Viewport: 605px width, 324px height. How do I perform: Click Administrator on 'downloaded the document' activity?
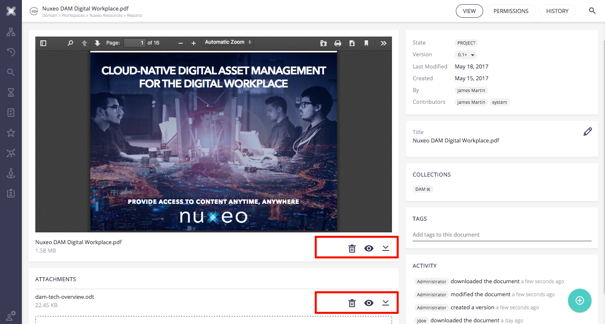[x=431, y=282]
